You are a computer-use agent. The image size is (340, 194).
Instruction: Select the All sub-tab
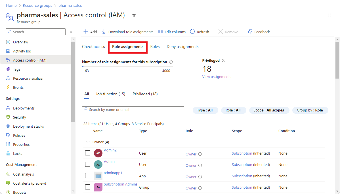click(x=87, y=94)
